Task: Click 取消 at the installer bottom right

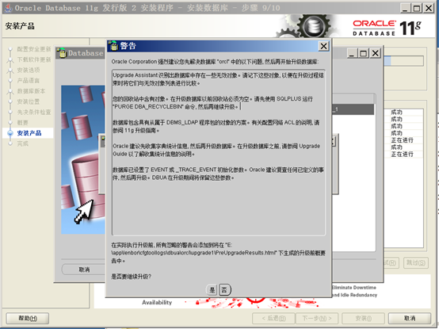Action: [410, 319]
